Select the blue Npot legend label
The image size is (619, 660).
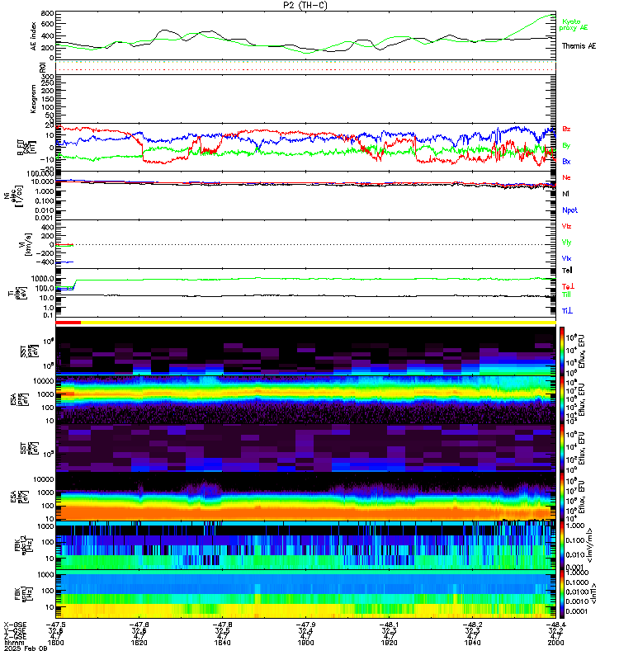pyautogui.click(x=569, y=210)
